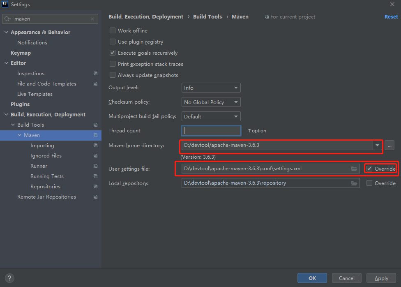Viewport: 401px width, 287px height.
Task: Click the ... browse button for Maven home
Action: [x=389, y=146]
